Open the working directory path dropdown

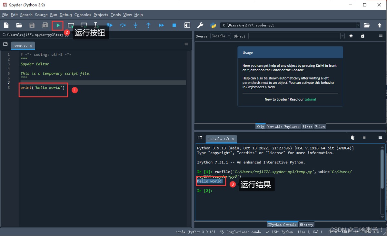tap(358, 25)
